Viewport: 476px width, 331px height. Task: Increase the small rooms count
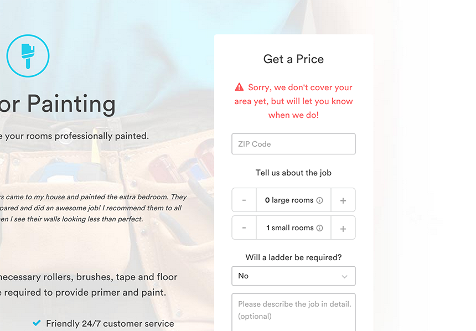point(343,228)
